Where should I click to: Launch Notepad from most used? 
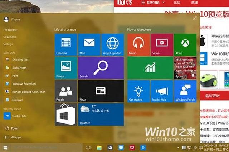[14, 100]
